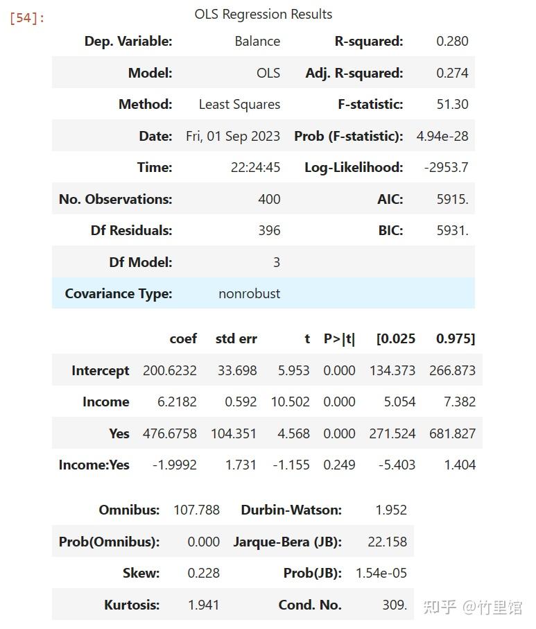This screenshot has height=629, width=536.
Task: Click the [54] output cell prompt
Action: click(x=27, y=18)
